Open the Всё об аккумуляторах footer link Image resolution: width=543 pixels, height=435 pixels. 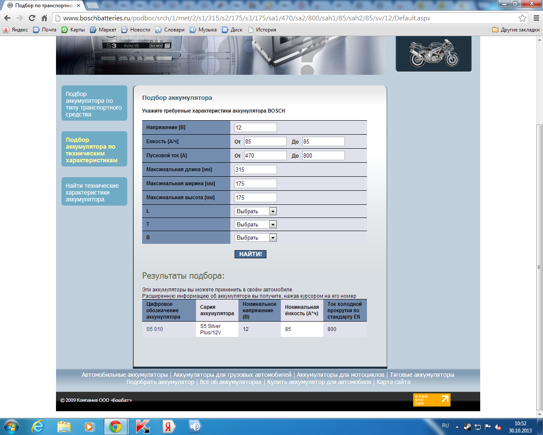231,382
